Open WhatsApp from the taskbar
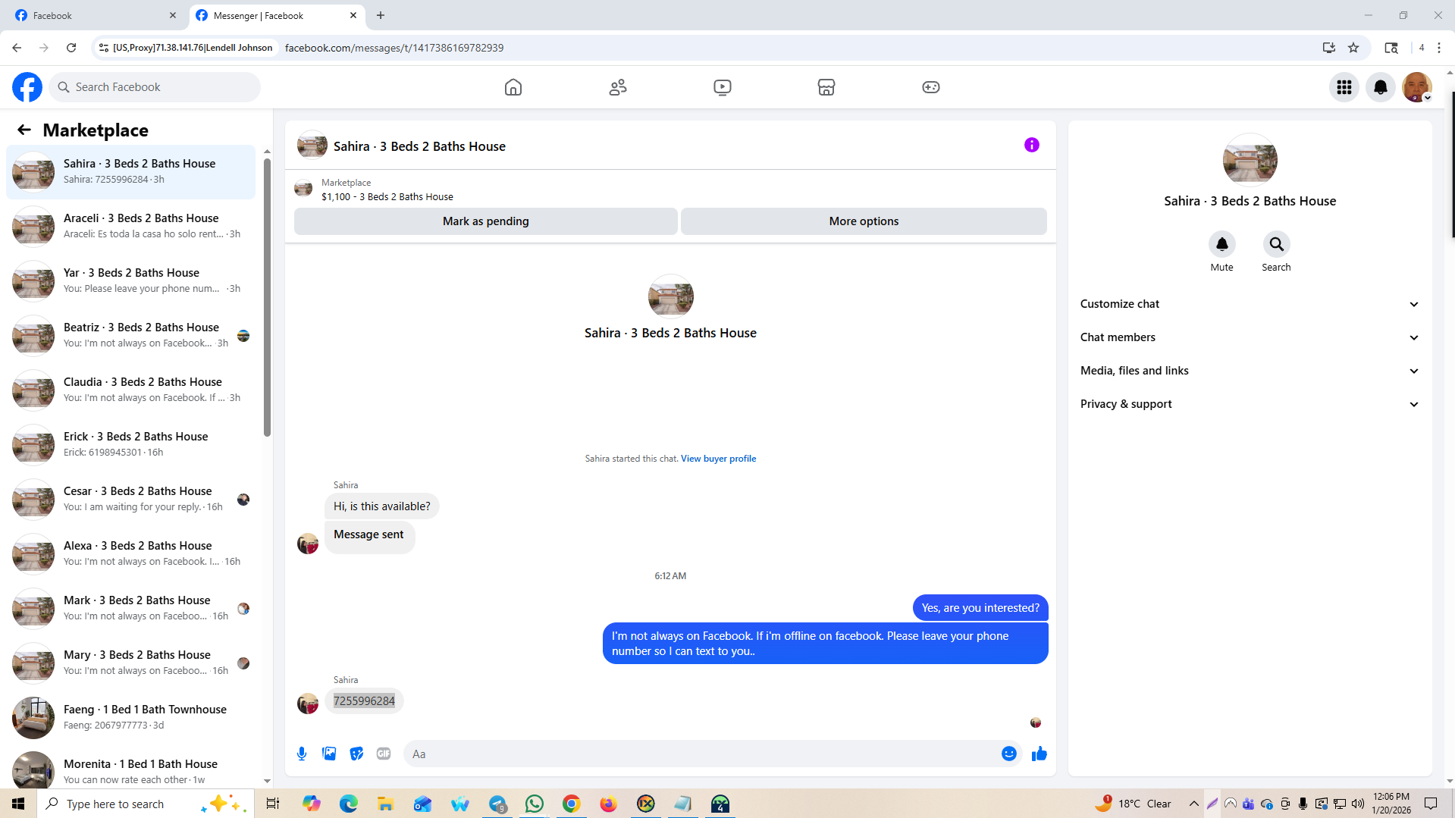The width and height of the screenshot is (1455, 818). tap(535, 804)
